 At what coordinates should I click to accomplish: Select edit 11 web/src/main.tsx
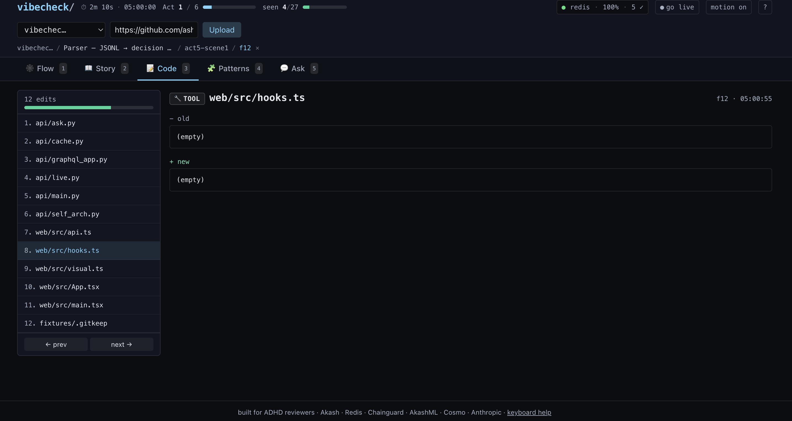pos(89,305)
